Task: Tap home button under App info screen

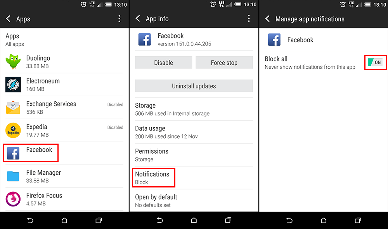Action: tap(194, 220)
